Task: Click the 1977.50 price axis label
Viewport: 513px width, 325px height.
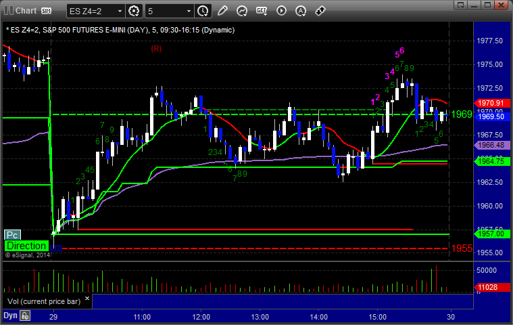Action: [x=490, y=41]
